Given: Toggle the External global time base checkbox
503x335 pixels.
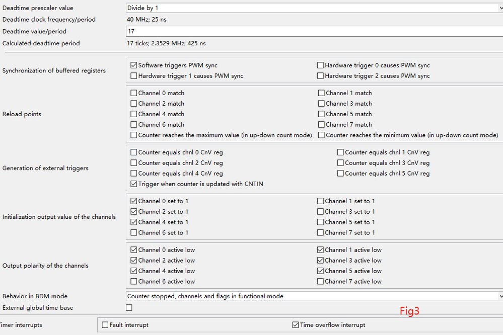Looking at the screenshot, I should click(x=129, y=308).
